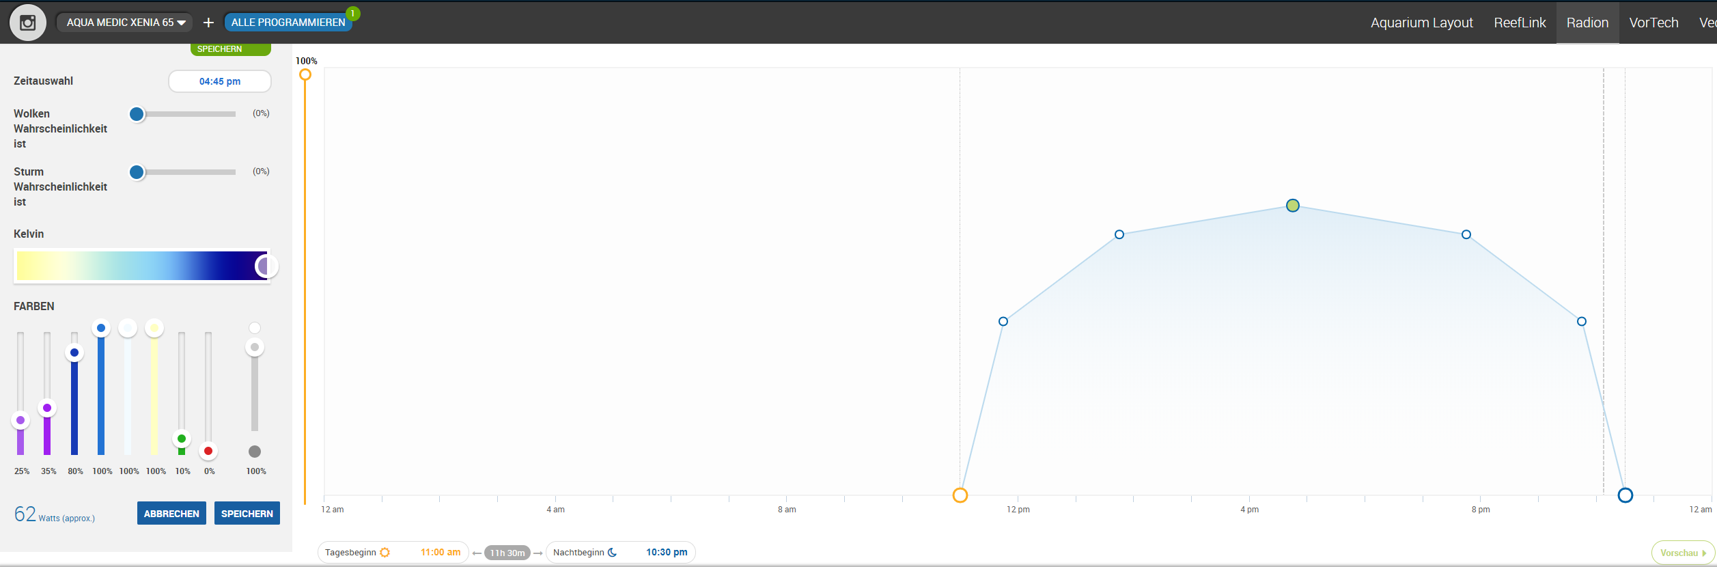
Task: Select the green peak point on curve
Action: click(x=1292, y=206)
